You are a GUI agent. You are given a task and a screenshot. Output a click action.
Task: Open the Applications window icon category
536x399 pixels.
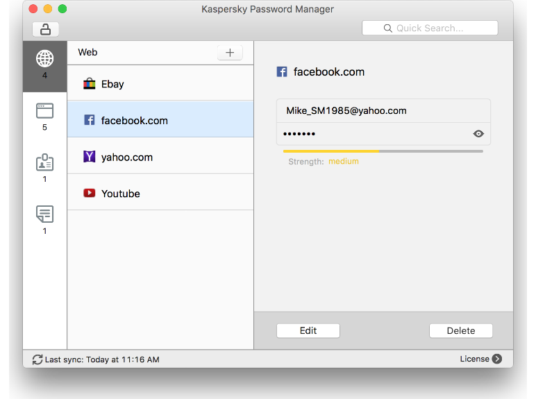point(45,111)
